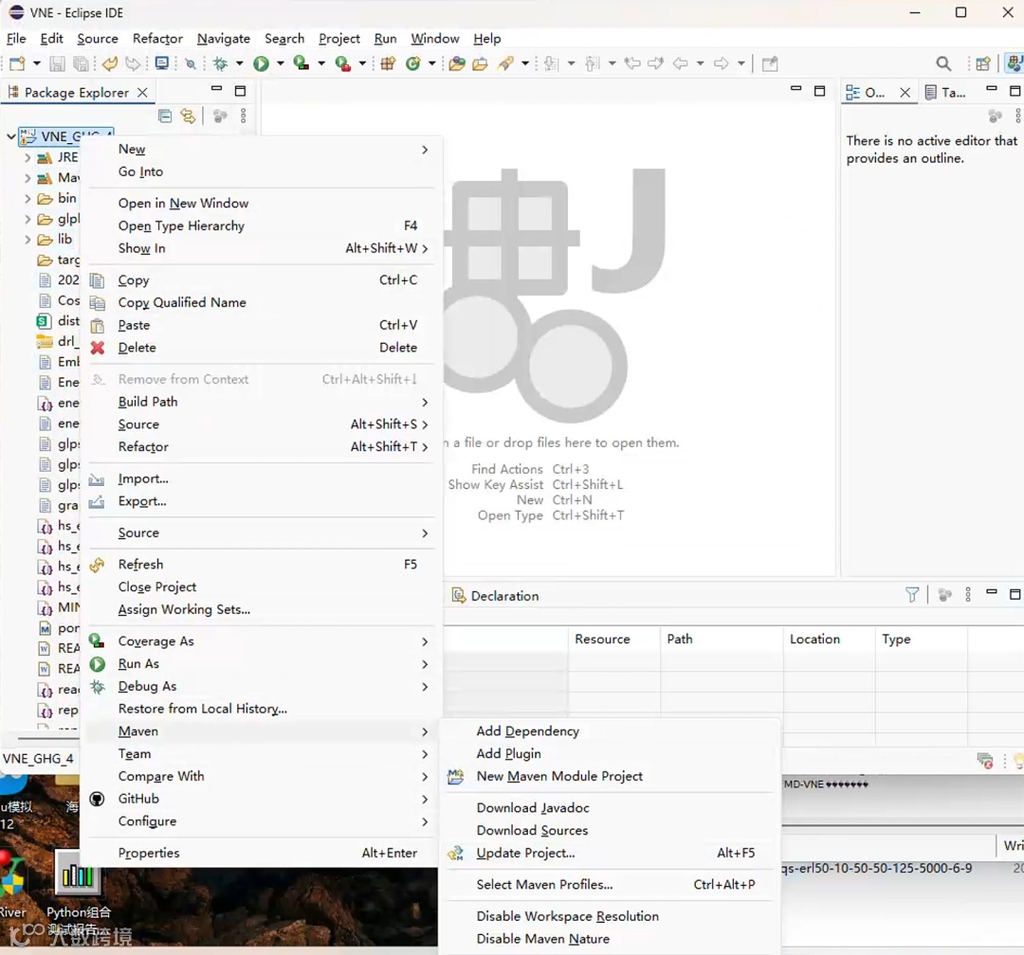This screenshot has width=1024, height=955.
Task: Open Debug dropdown arrow
Action: pos(240,63)
